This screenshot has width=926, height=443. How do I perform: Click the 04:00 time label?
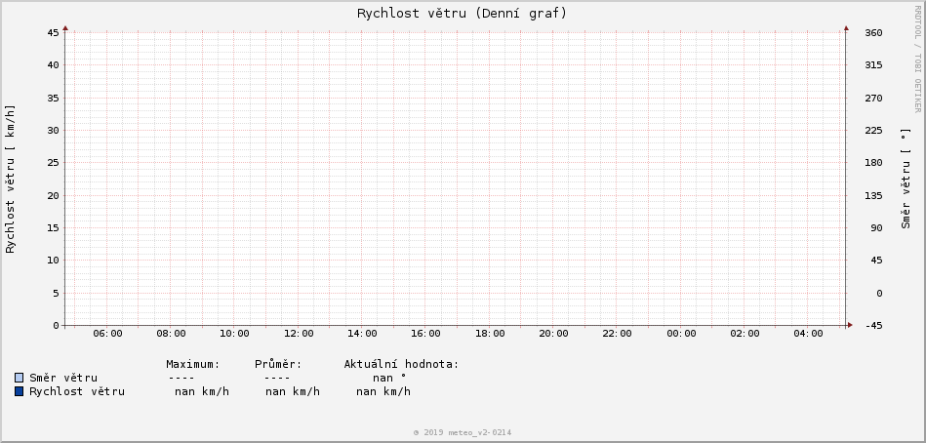[809, 334]
